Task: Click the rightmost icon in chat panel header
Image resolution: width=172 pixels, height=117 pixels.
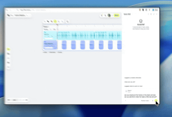Action: [157, 14]
